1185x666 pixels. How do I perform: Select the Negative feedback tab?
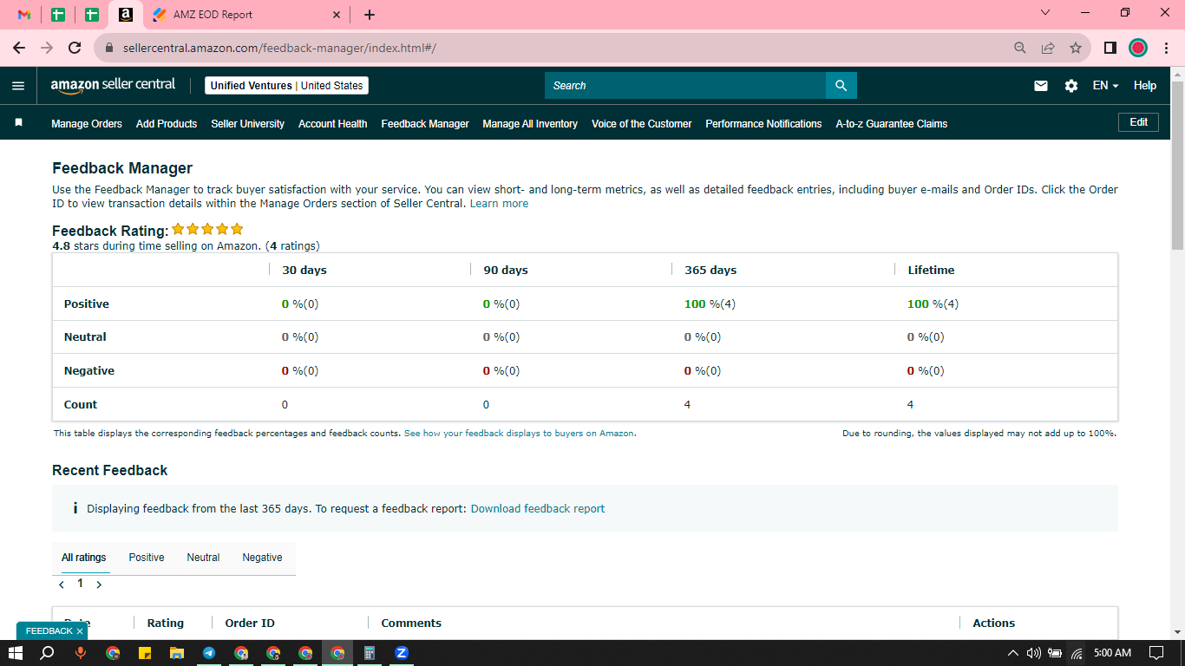click(262, 558)
